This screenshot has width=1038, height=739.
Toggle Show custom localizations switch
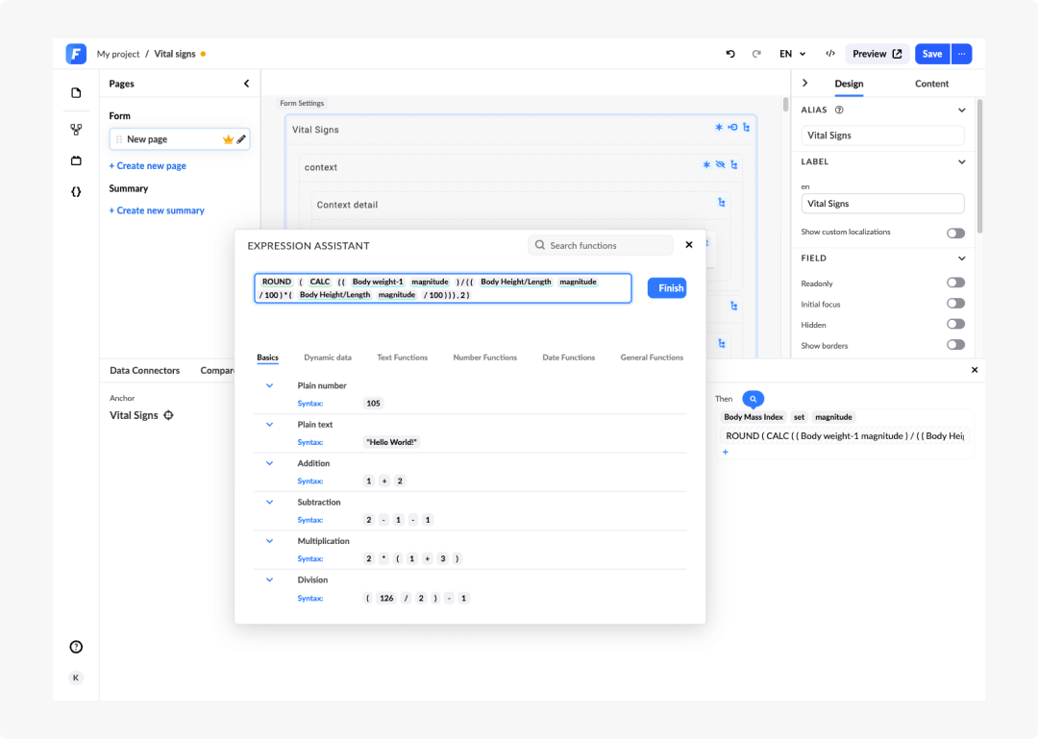[955, 233]
